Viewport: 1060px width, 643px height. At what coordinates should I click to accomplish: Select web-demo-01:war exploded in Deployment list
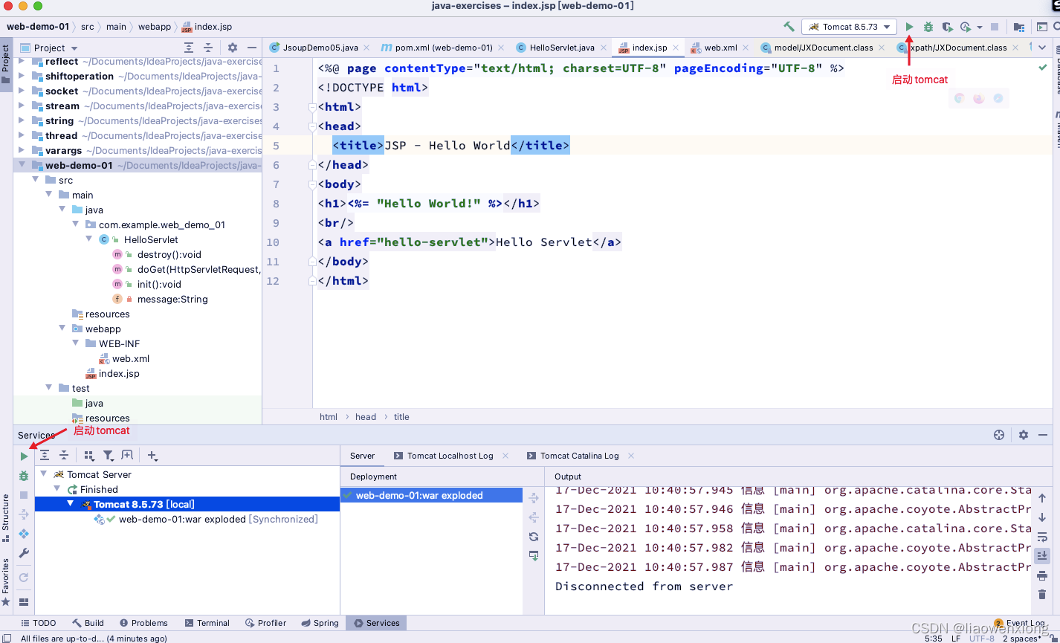point(431,496)
